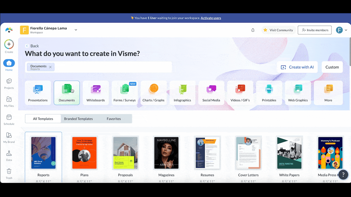
Task: Open the Trash in sidebar
Action: [x=9, y=172]
